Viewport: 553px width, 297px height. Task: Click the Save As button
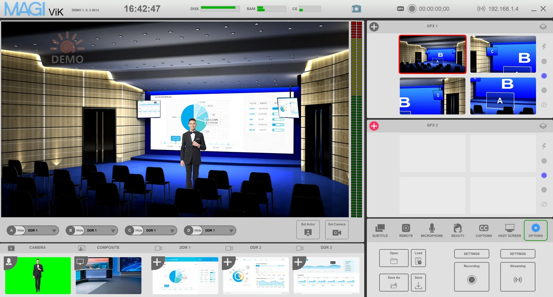coord(394,282)
